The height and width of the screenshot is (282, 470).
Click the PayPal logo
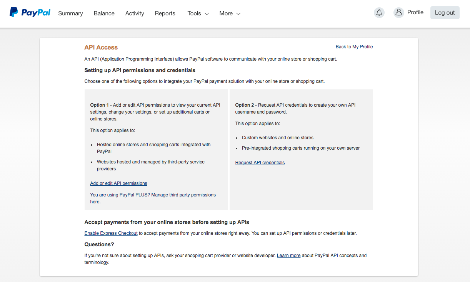coord(30,12)
